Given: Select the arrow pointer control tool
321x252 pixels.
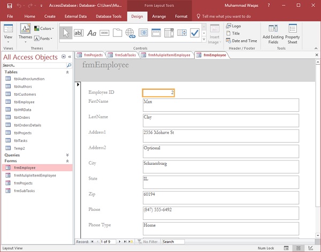Looking at the screenshot, I should [66, 33].
